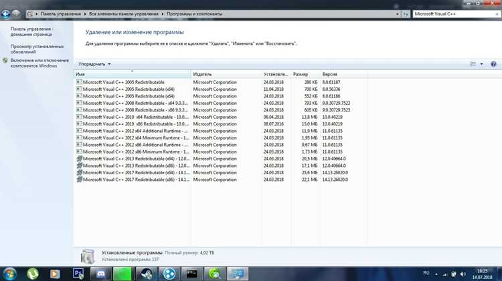502x281 pixels.
Task: Click the refresh button beside address bar
Action: click(406, 14)
